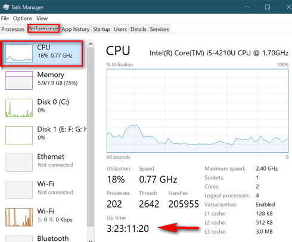Open the File menu

(x=5, y=18)
